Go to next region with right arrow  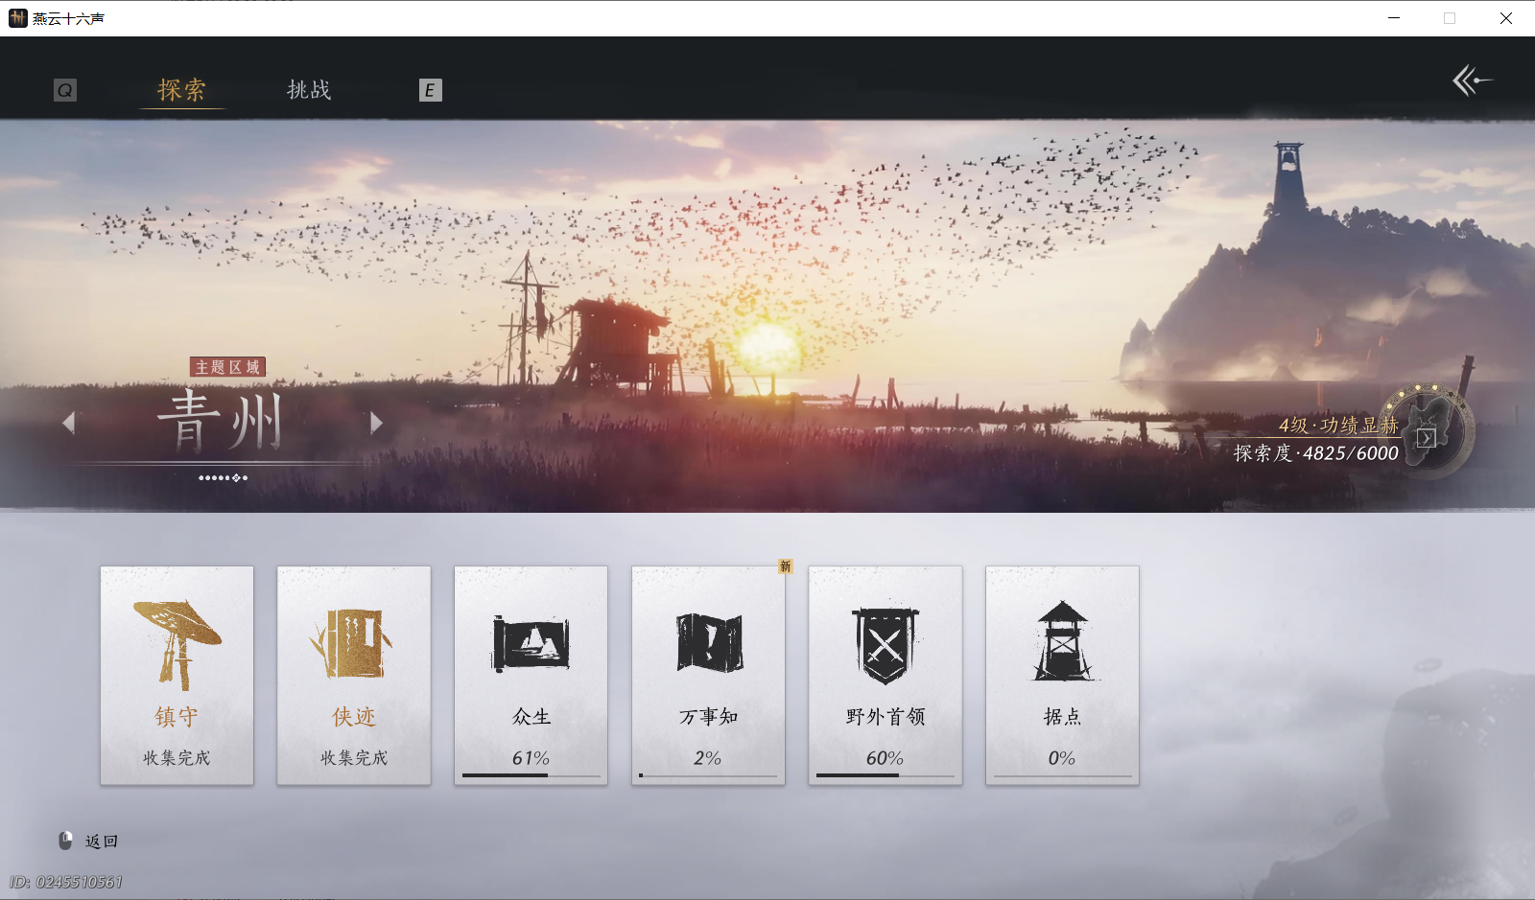(x=376, y=423)
